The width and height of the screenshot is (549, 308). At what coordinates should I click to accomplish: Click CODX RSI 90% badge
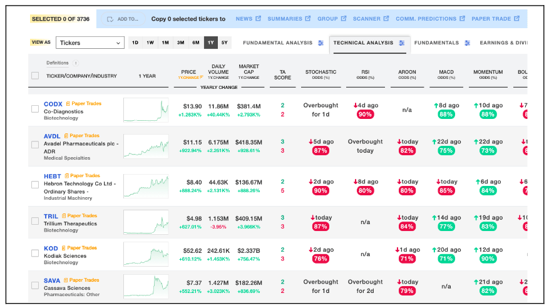coord(365,115)
